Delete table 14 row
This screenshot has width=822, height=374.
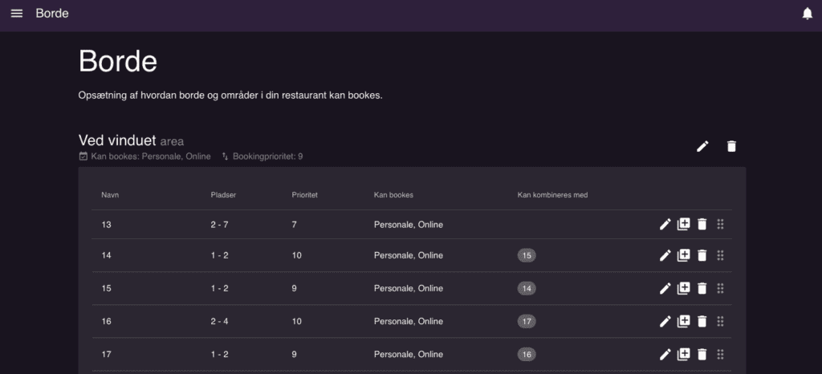click(x=702, y=255)
